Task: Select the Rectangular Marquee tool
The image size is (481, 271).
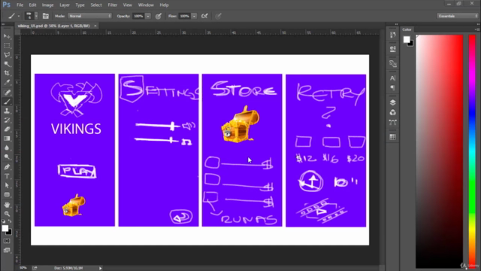Action: 7,45
